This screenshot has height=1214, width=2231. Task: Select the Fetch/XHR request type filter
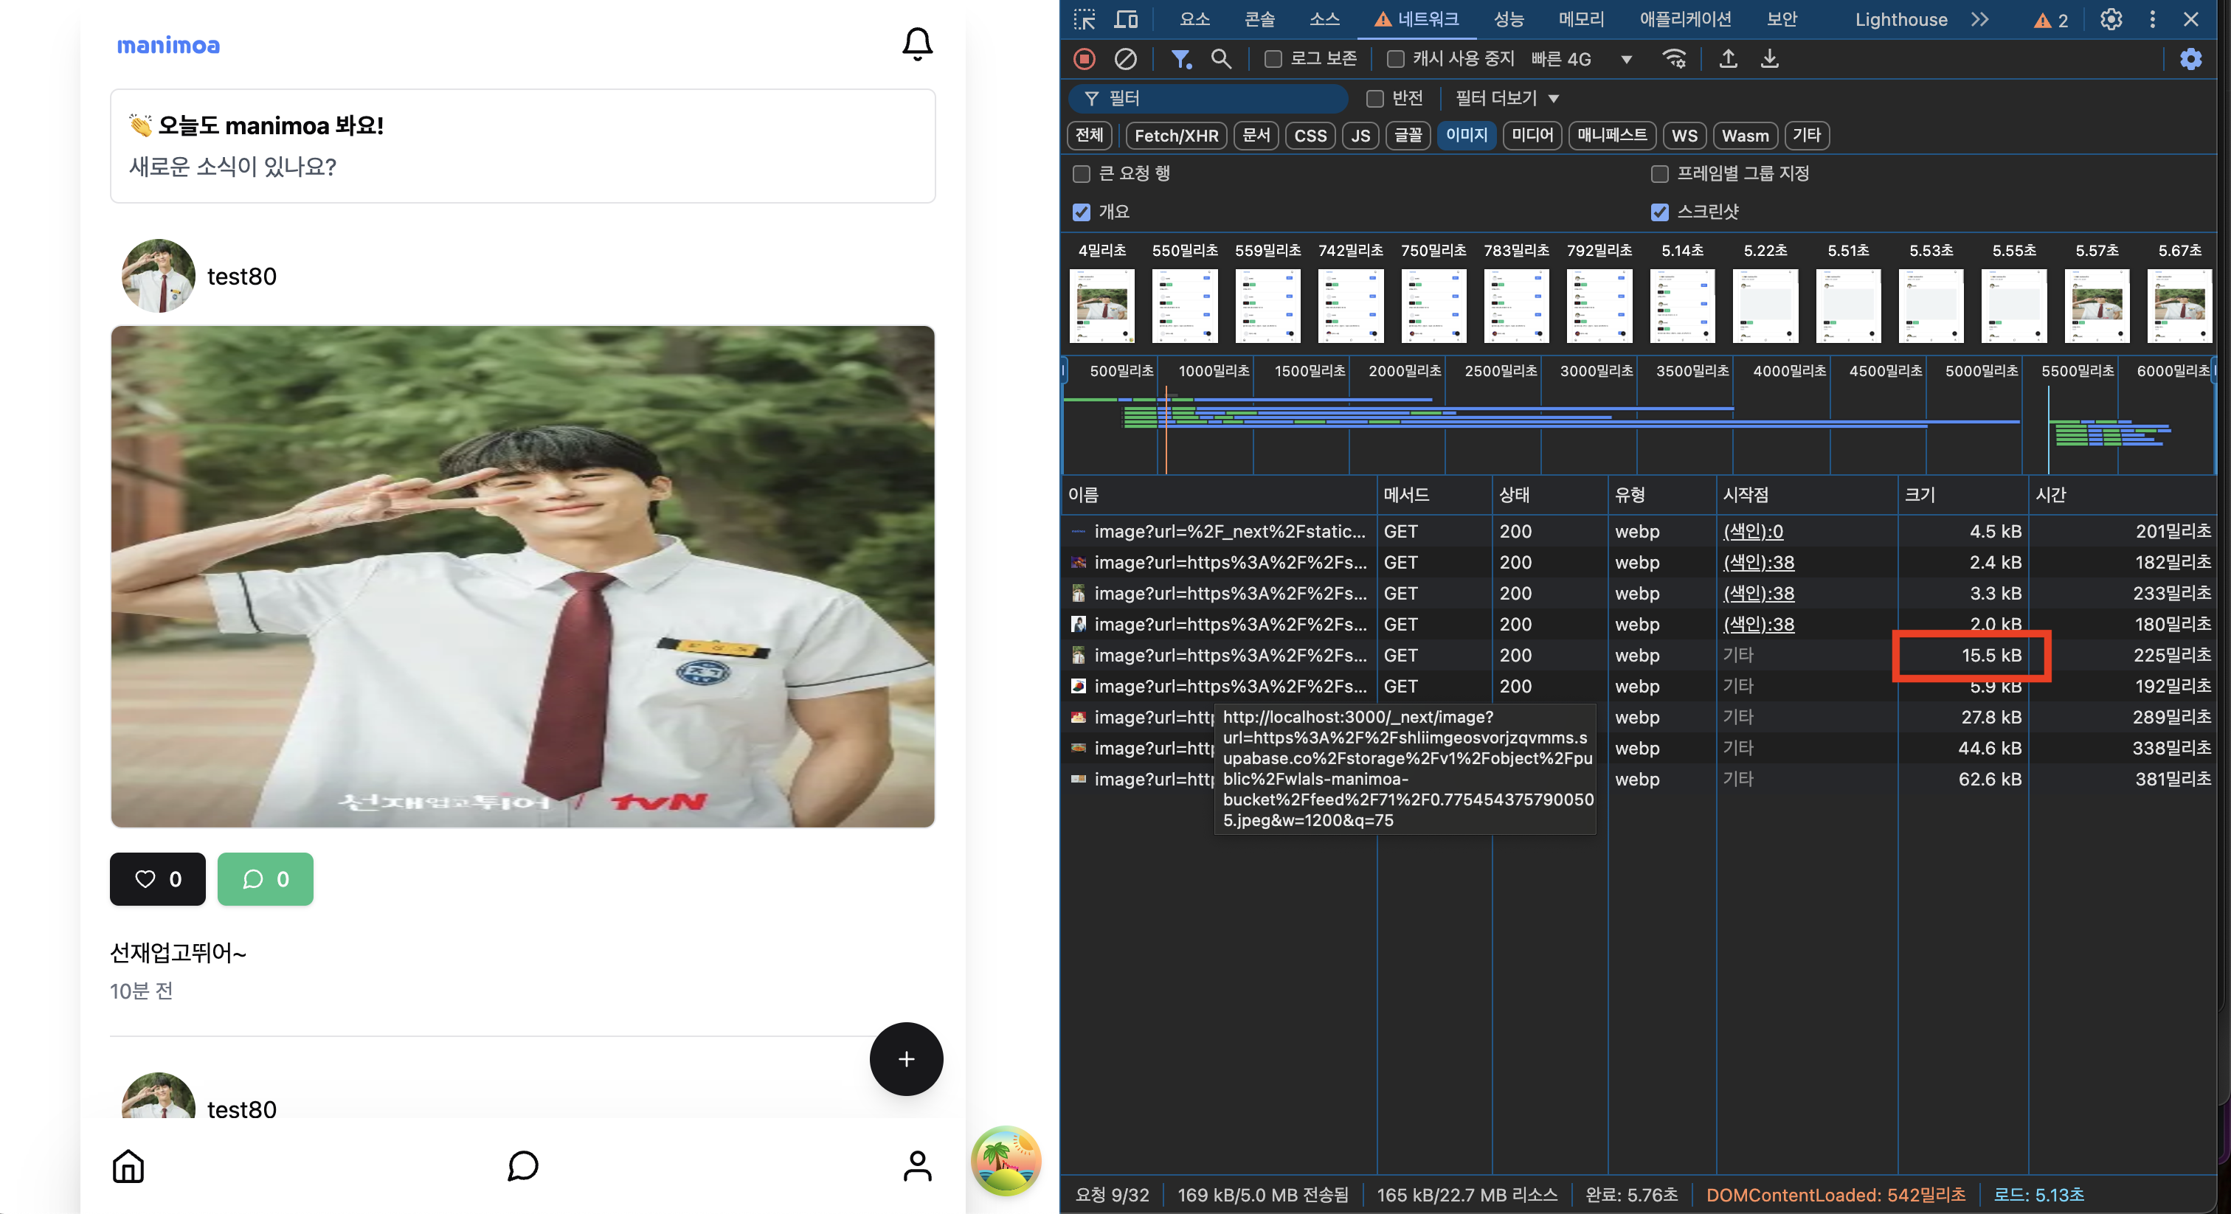pos(1176,135)
